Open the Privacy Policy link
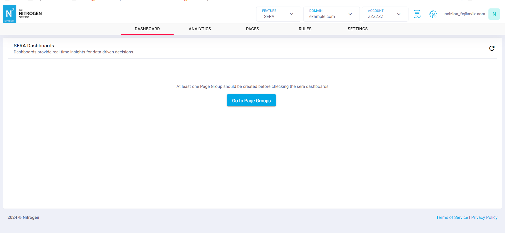The height and width of the screenshot is (233, 505). (x=484, y=217)
